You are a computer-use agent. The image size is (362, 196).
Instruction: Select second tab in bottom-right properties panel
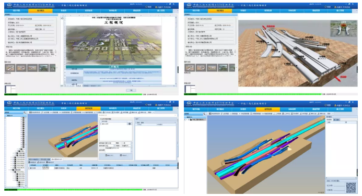336,120
